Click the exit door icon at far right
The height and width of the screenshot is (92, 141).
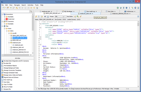point(138,8)
